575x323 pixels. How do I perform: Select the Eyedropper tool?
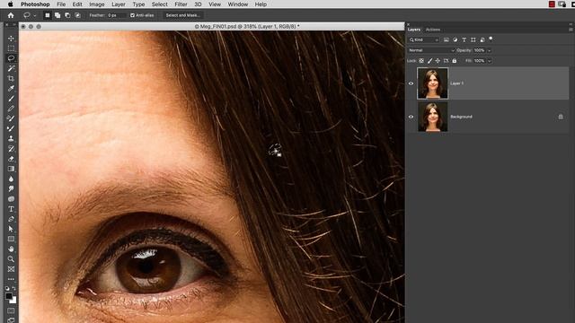coord(11,89)
